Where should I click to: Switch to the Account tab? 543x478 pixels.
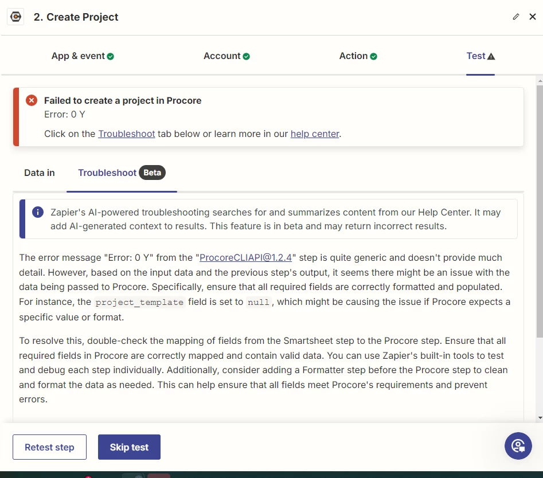click(x=226, y=56)
